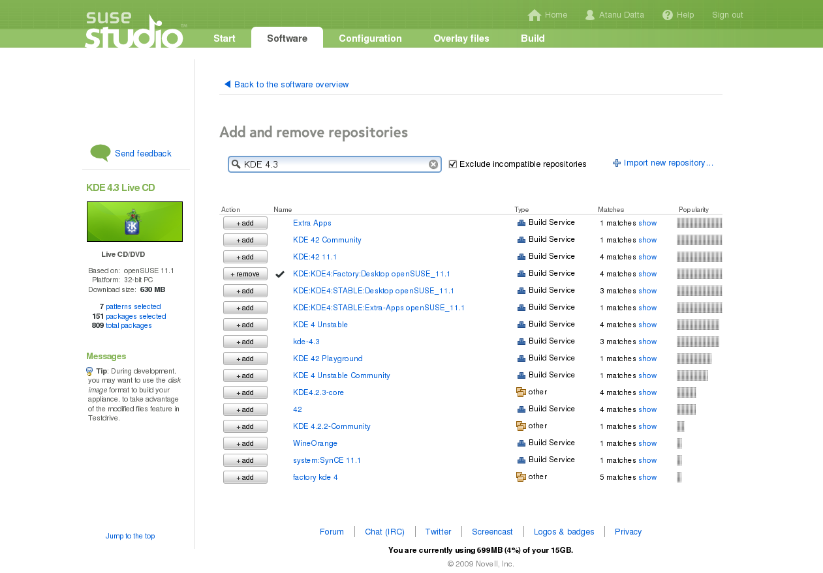The image size is (823, 573).
Task: Switch to the Configuration tab
Action: click(370, 38)
